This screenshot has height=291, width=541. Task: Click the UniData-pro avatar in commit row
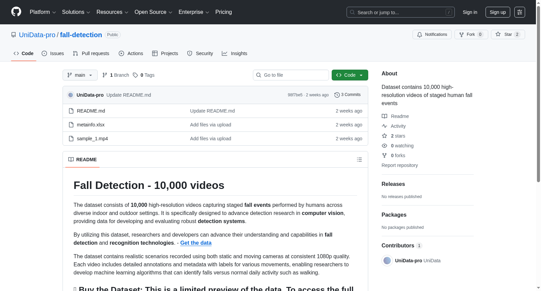[71, 95]
